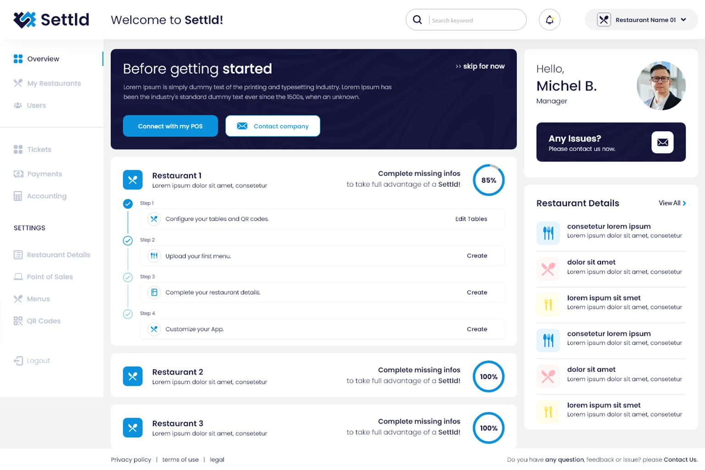Screen dimensions: 705x470
Task: Click the Restaurant Details list icon in the sidebar
Action: (18, 255)
